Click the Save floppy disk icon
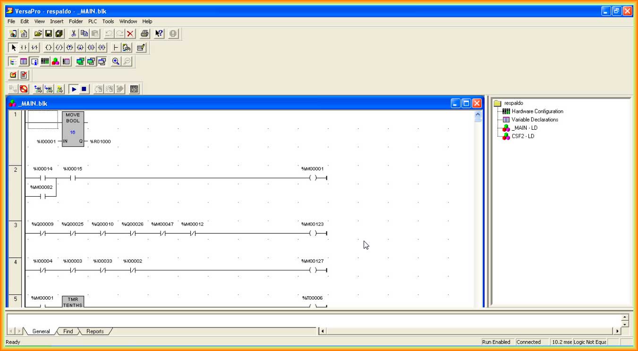This screenshot has width=638, height=351. pos(49,33)
